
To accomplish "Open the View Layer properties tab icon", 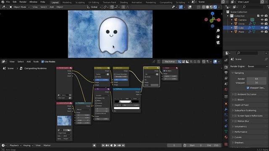I will point(226,78).
